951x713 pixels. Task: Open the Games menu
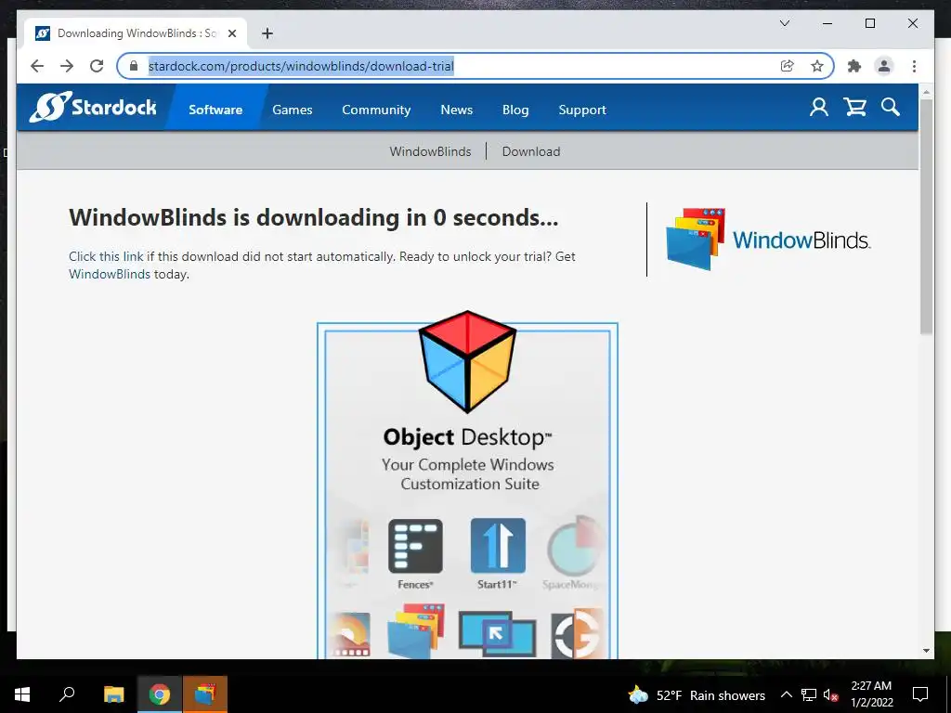[293, 110]
